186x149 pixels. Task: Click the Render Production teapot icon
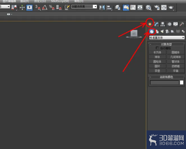pos(171,8)
